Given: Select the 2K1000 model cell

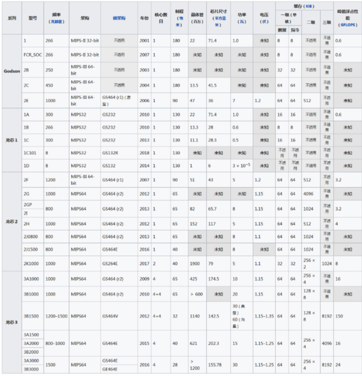Looking at the screenshot, I should click(x=33, y=264).
